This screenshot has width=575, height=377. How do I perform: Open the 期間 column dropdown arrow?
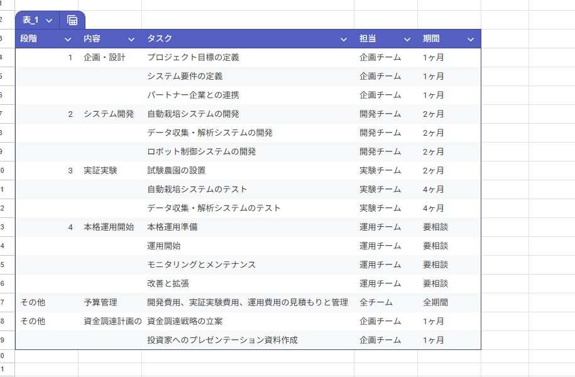tap(471, 39)
